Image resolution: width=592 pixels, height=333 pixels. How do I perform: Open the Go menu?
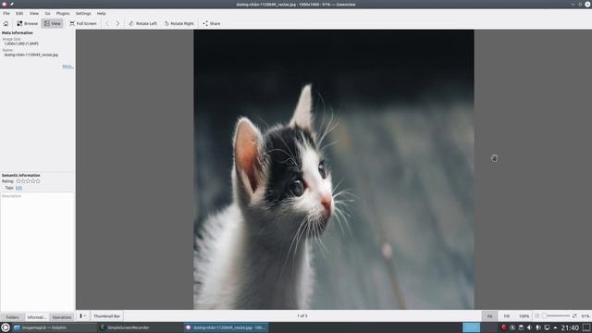[47, 13]
